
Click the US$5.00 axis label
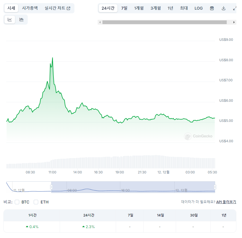(x=226, y=121)
